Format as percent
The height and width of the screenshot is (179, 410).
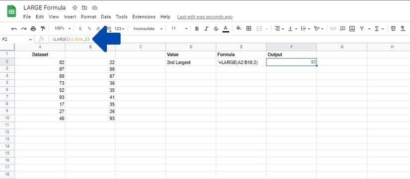89,29
